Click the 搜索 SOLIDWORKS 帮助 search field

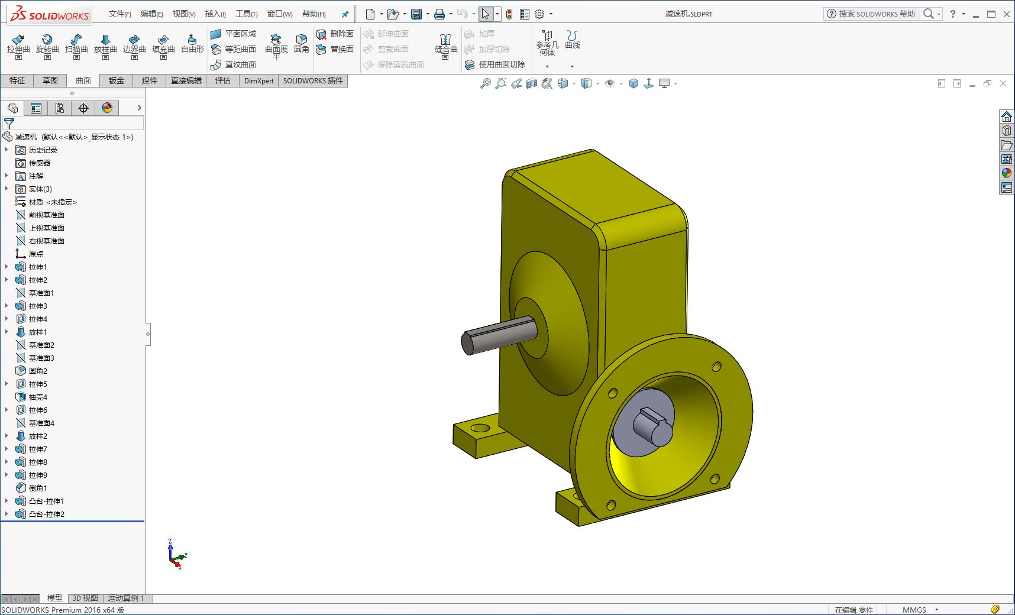point(872,14)
